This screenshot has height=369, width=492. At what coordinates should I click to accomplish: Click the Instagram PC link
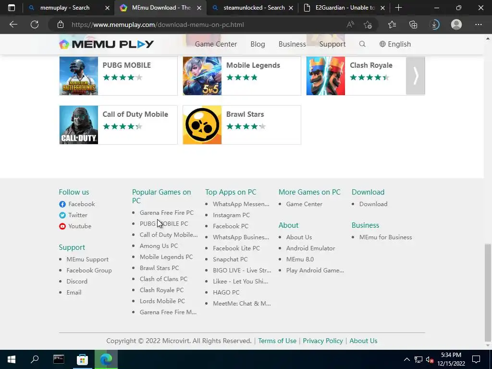pos(231,215)
